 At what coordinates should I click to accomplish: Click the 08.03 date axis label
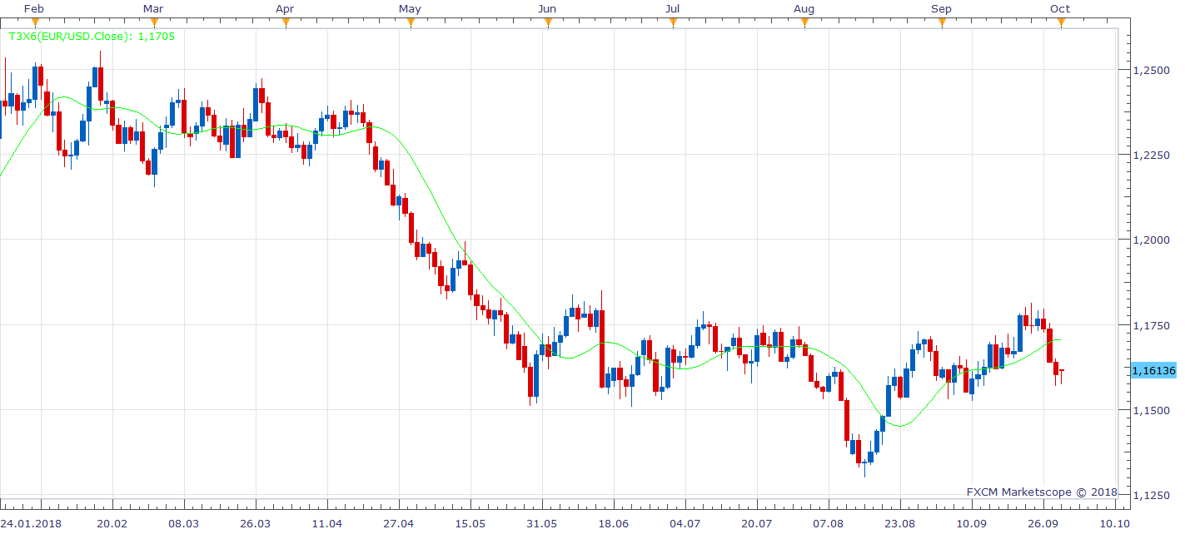[x=184, y=523]
